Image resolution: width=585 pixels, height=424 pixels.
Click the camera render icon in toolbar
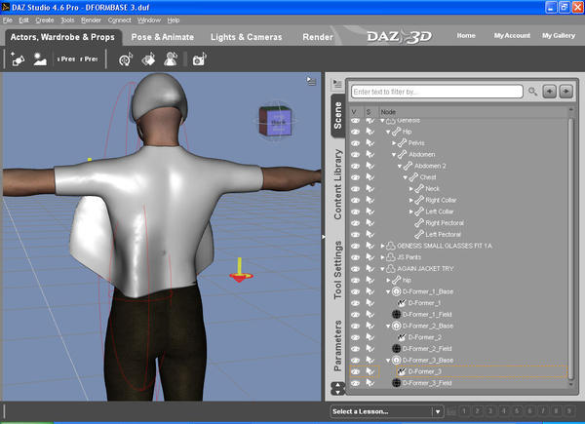(x=199, y=59)
